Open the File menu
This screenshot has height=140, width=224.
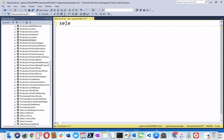(3, 6)
